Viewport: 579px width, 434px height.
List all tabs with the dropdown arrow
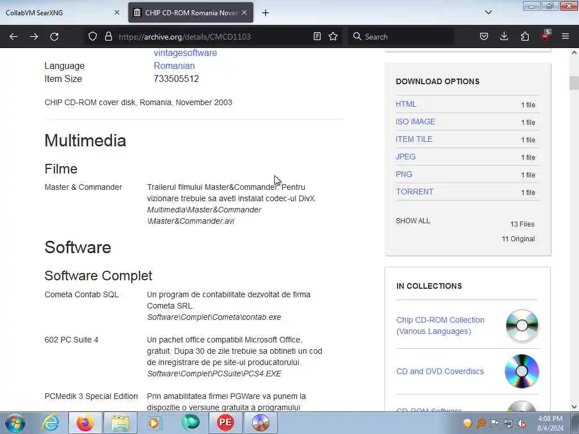(488, 12)
